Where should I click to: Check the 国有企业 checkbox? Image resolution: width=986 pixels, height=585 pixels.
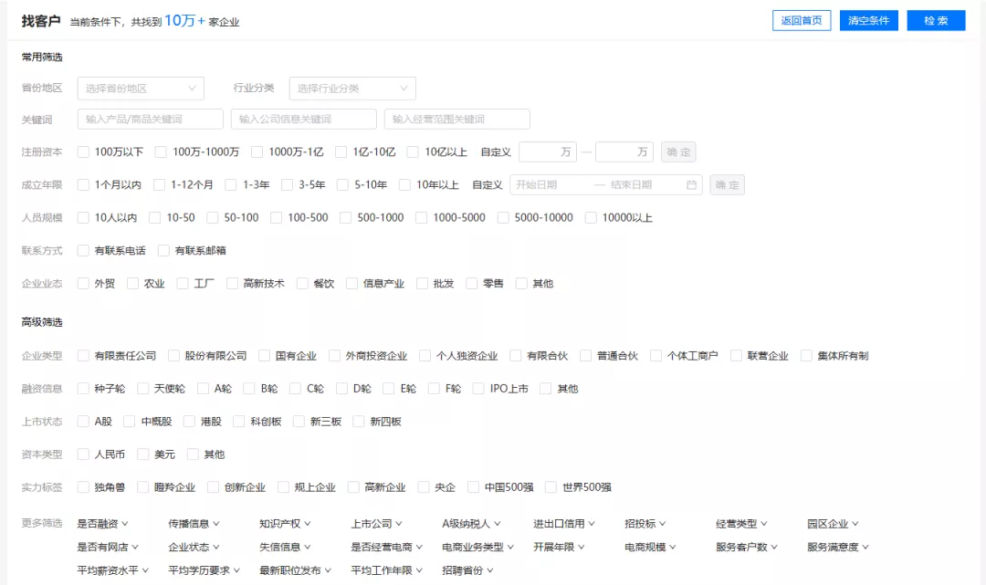pos(264,356)
